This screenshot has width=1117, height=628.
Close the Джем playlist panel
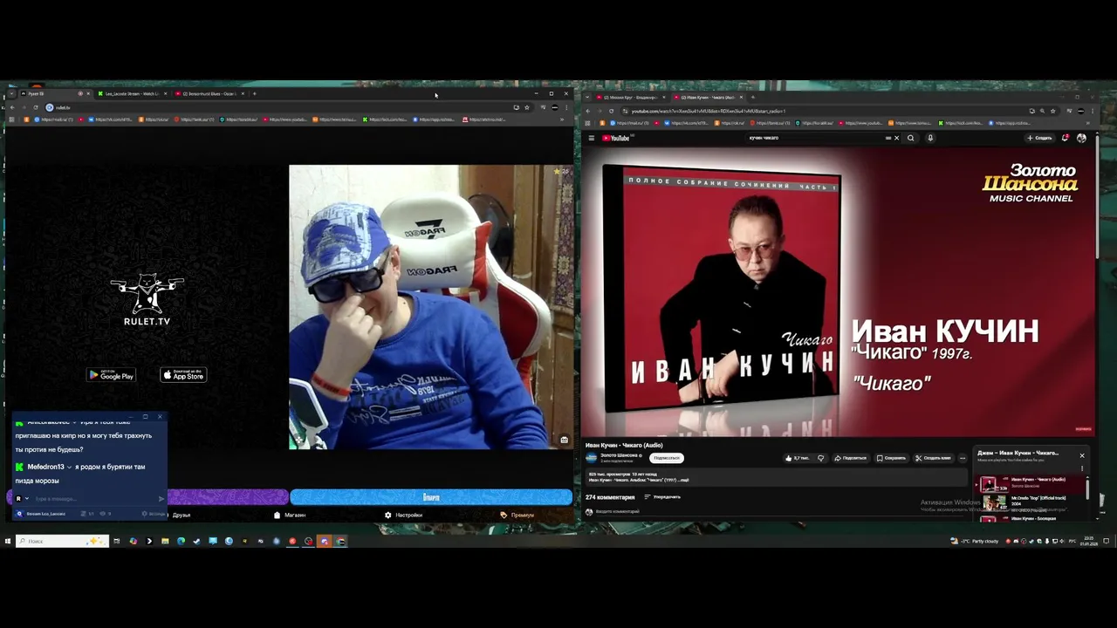[1082, 455]
